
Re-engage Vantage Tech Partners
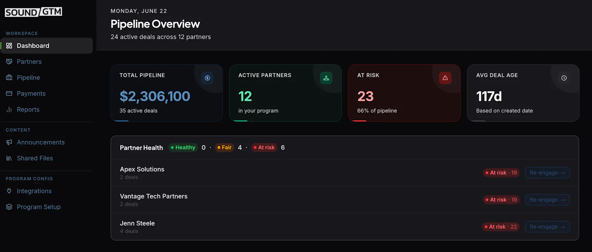click(x=547, y=200)
